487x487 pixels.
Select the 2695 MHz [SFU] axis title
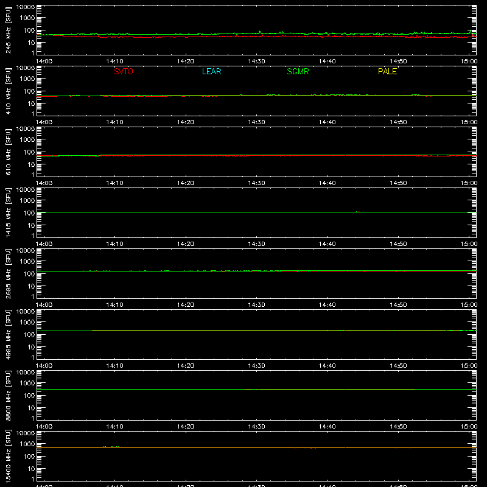coord(8,273)
